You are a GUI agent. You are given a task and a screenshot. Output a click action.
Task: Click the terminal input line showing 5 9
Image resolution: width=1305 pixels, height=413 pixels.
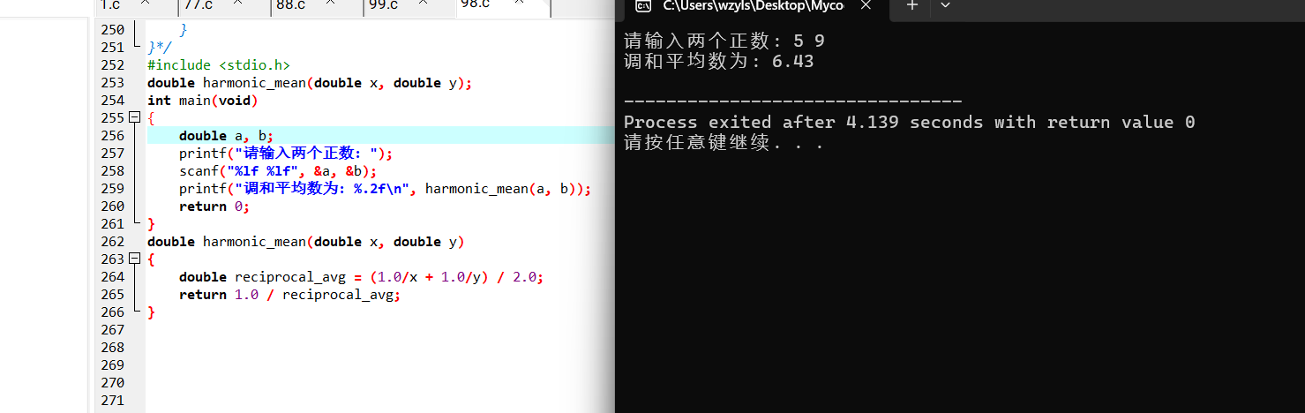(724, 41)
